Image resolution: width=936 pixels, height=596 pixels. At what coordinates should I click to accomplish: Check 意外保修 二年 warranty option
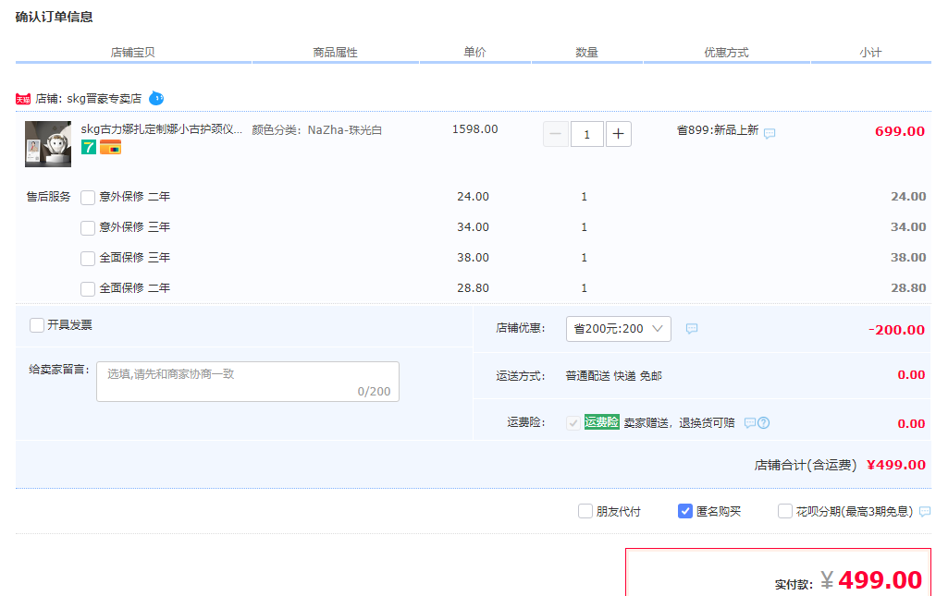(88, 198)
